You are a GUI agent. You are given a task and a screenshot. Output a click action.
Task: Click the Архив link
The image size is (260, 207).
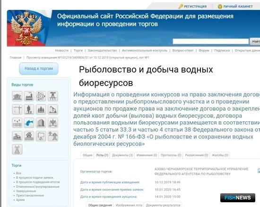tap(20, 200)
